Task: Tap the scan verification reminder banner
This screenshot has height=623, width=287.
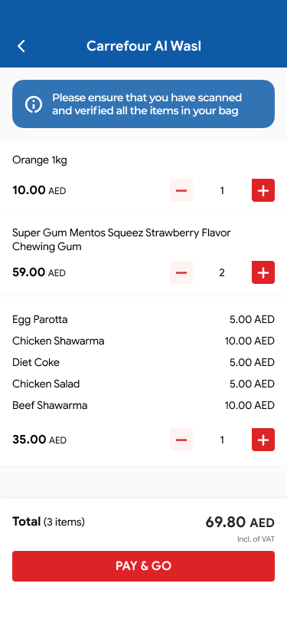Action: 144,104
